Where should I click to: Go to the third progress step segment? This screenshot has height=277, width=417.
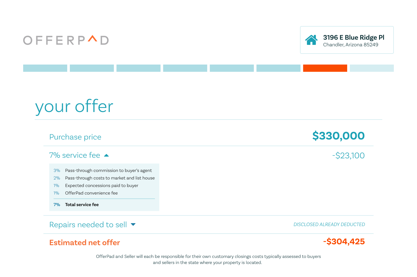tap(138, 68)
